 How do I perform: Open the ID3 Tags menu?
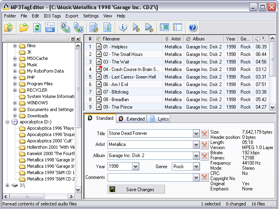[x=52, y=16]
